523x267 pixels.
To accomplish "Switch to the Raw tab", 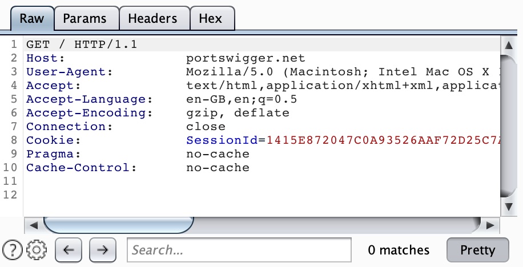I will (32, 18).
